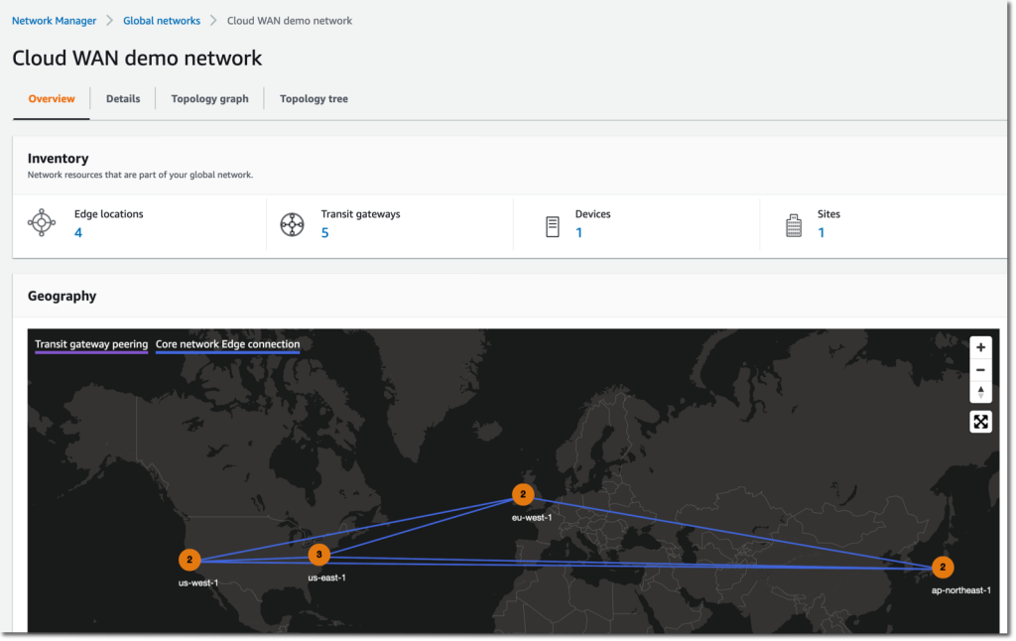Switch to the Topology tree tab
The image size is (1016, 641).
tap(314, 98)
